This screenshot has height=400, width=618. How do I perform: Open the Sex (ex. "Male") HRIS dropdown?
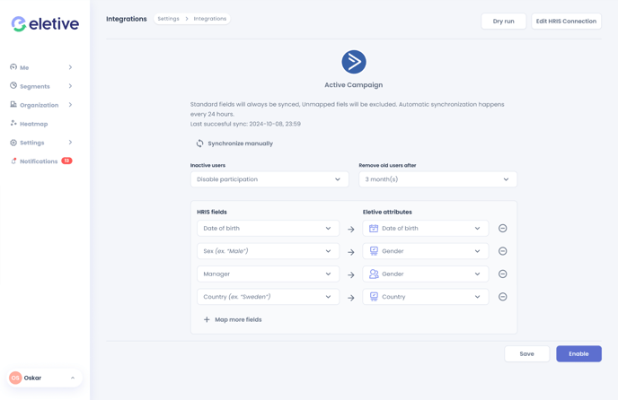[x=268, y=251]
